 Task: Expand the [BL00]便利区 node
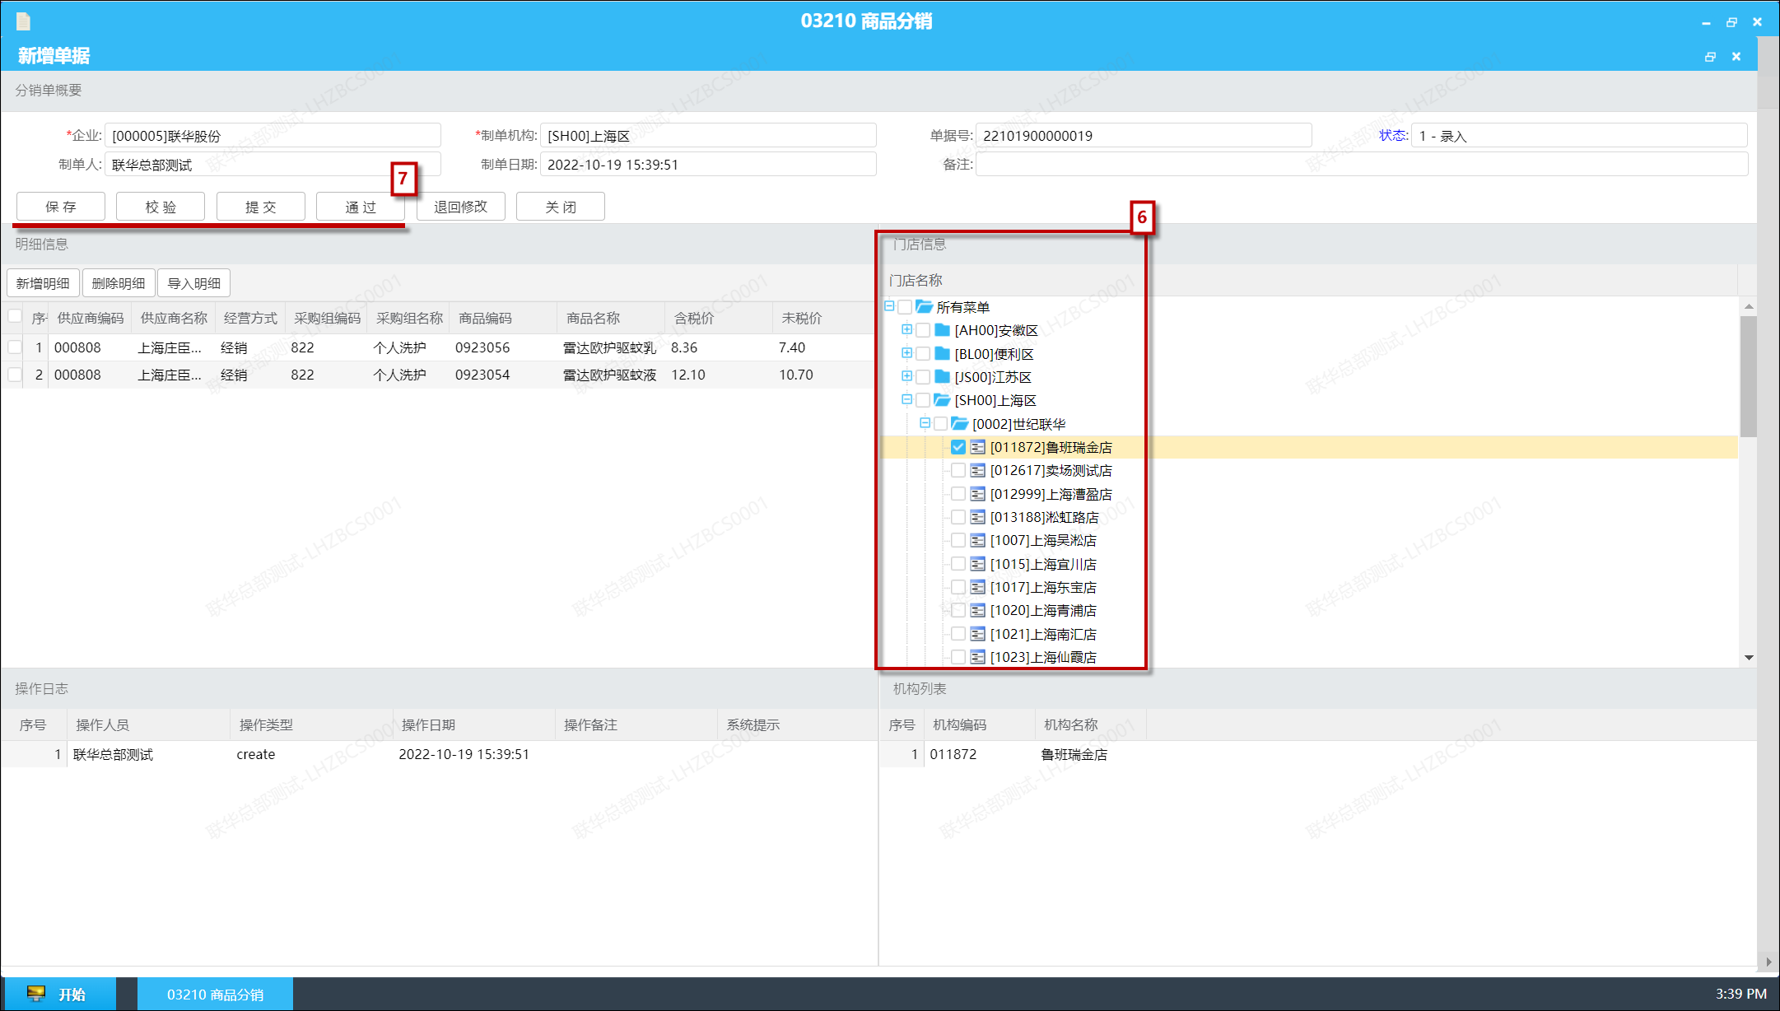coord(906,353)
